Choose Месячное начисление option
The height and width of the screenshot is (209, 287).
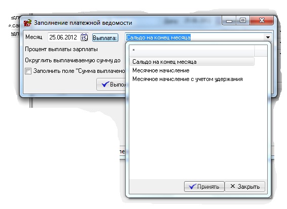coord(161,70)
